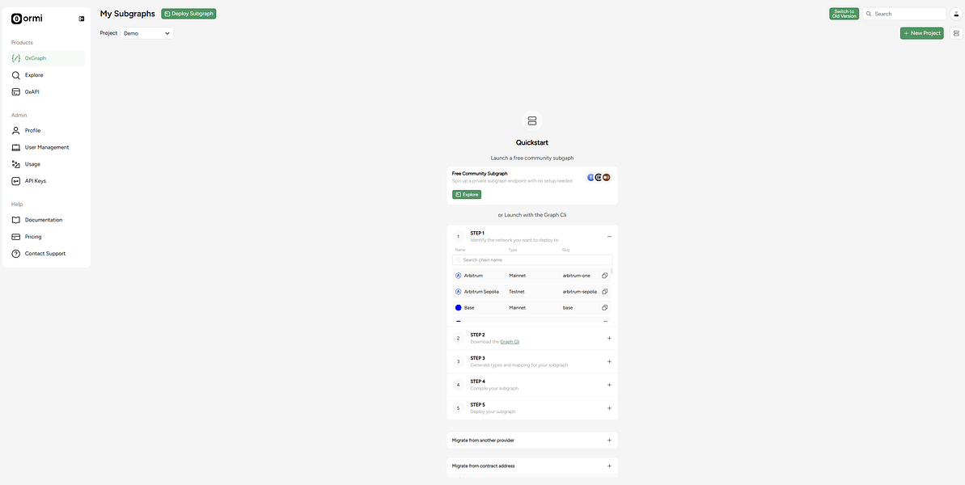Collapse the sidebar using the panel icon
Screen dimensions: 965x485
tap(81, 19)
